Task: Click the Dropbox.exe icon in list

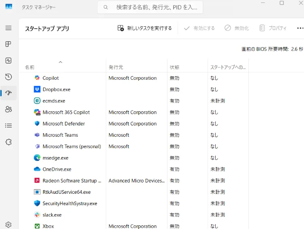Action: pos(37,89)
